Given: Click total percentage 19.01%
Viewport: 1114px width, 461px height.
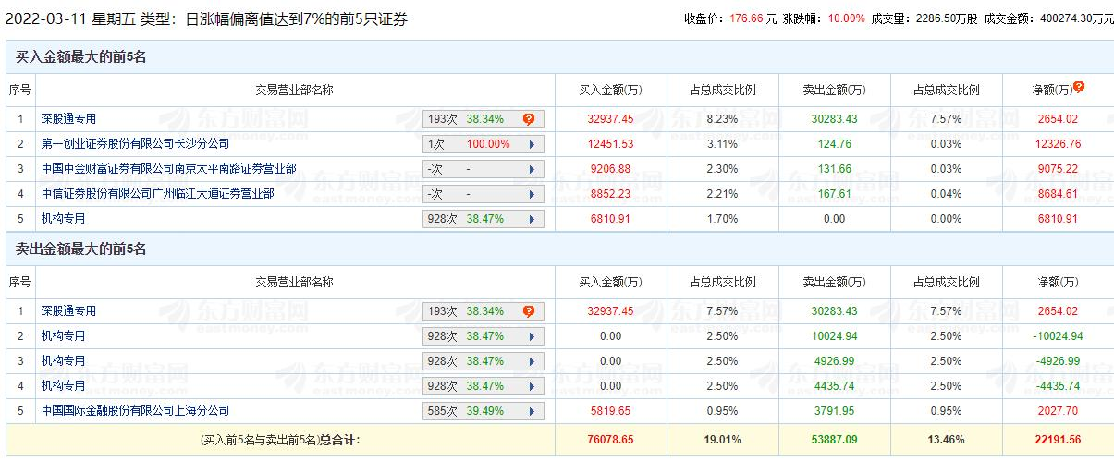Looking at the screenshot, I should tap(722, 441).
